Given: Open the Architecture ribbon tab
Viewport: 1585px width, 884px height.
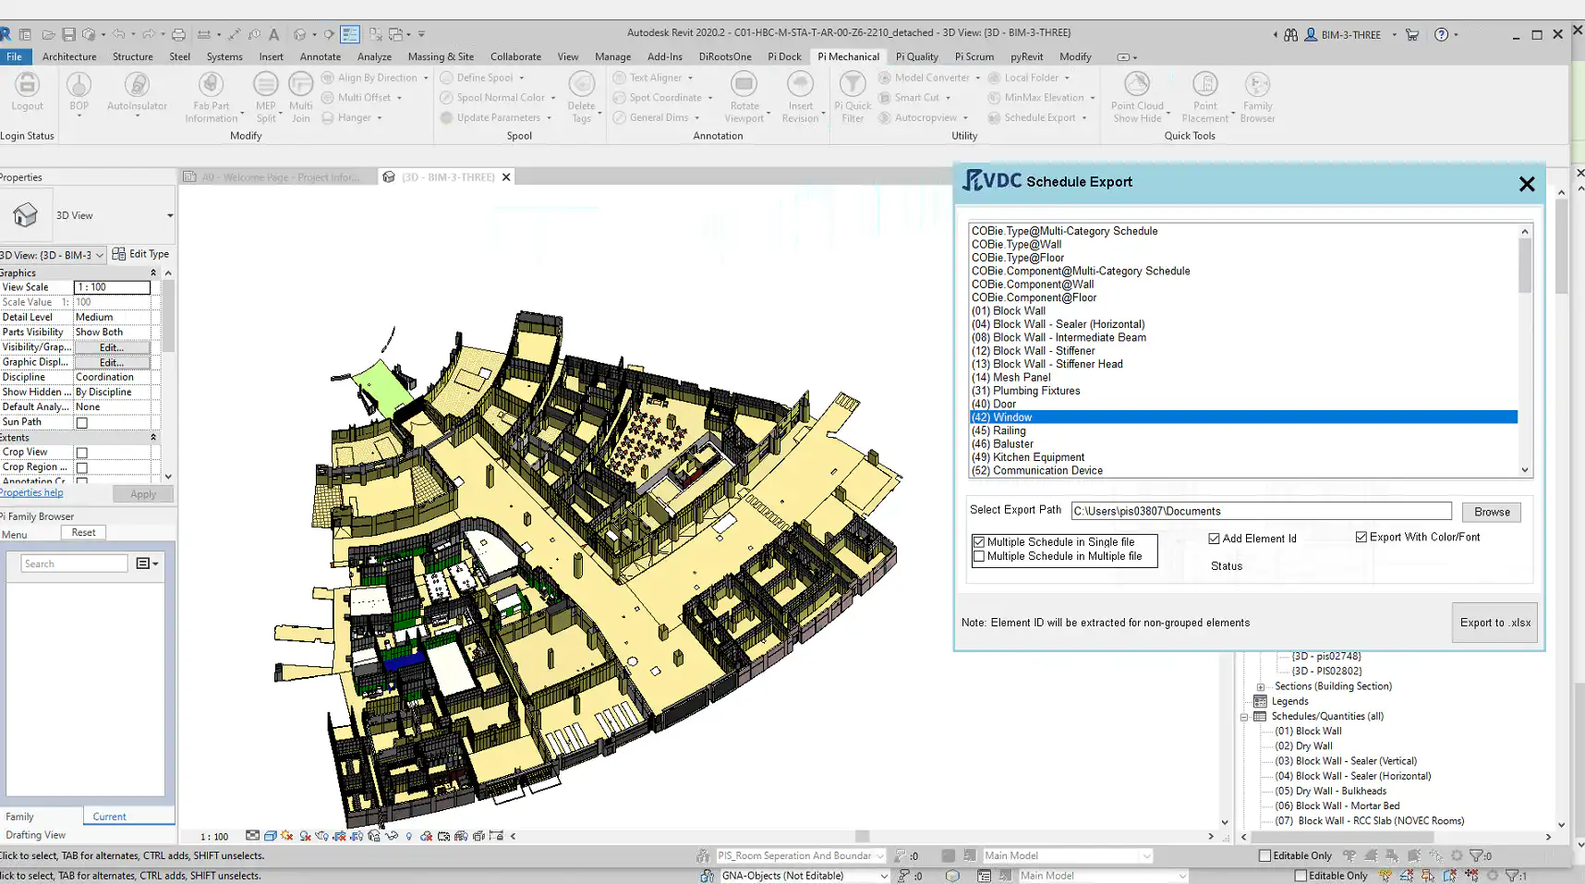Looking at the screenshot, I should click(x=69, y=56).
